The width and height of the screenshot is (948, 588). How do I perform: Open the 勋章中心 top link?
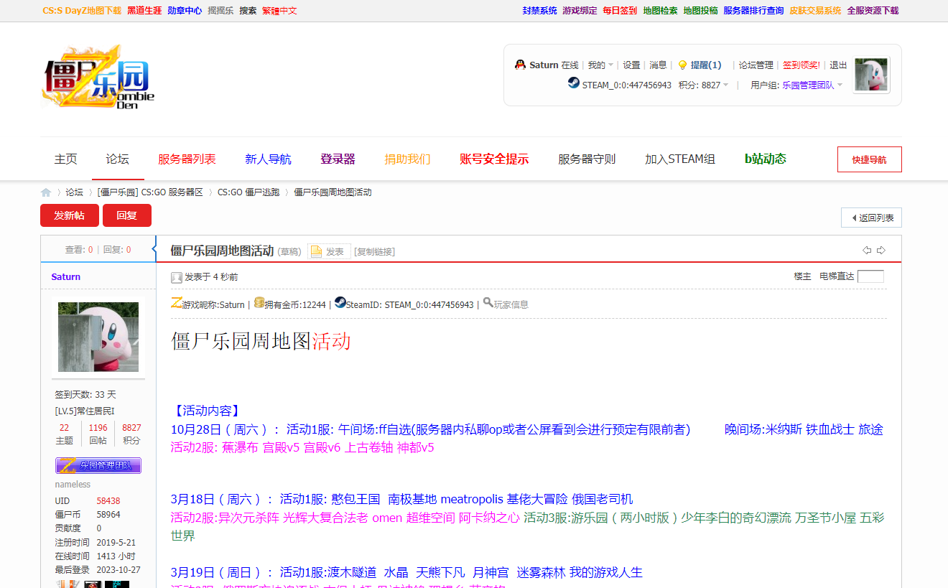point(185,11)
